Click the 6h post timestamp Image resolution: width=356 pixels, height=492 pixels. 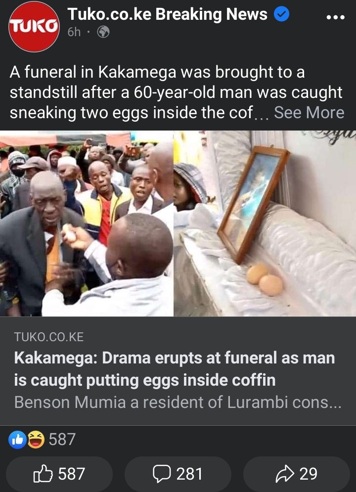pos(74,32)
